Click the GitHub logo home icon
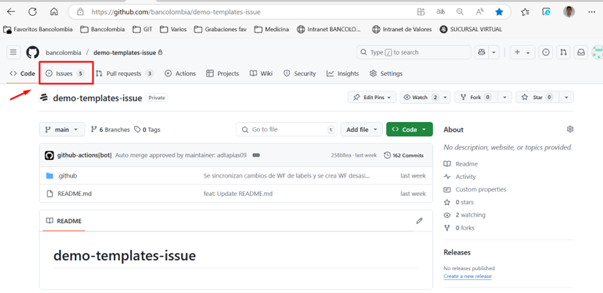This screenshot has height=293, width=603. [32, 52]
